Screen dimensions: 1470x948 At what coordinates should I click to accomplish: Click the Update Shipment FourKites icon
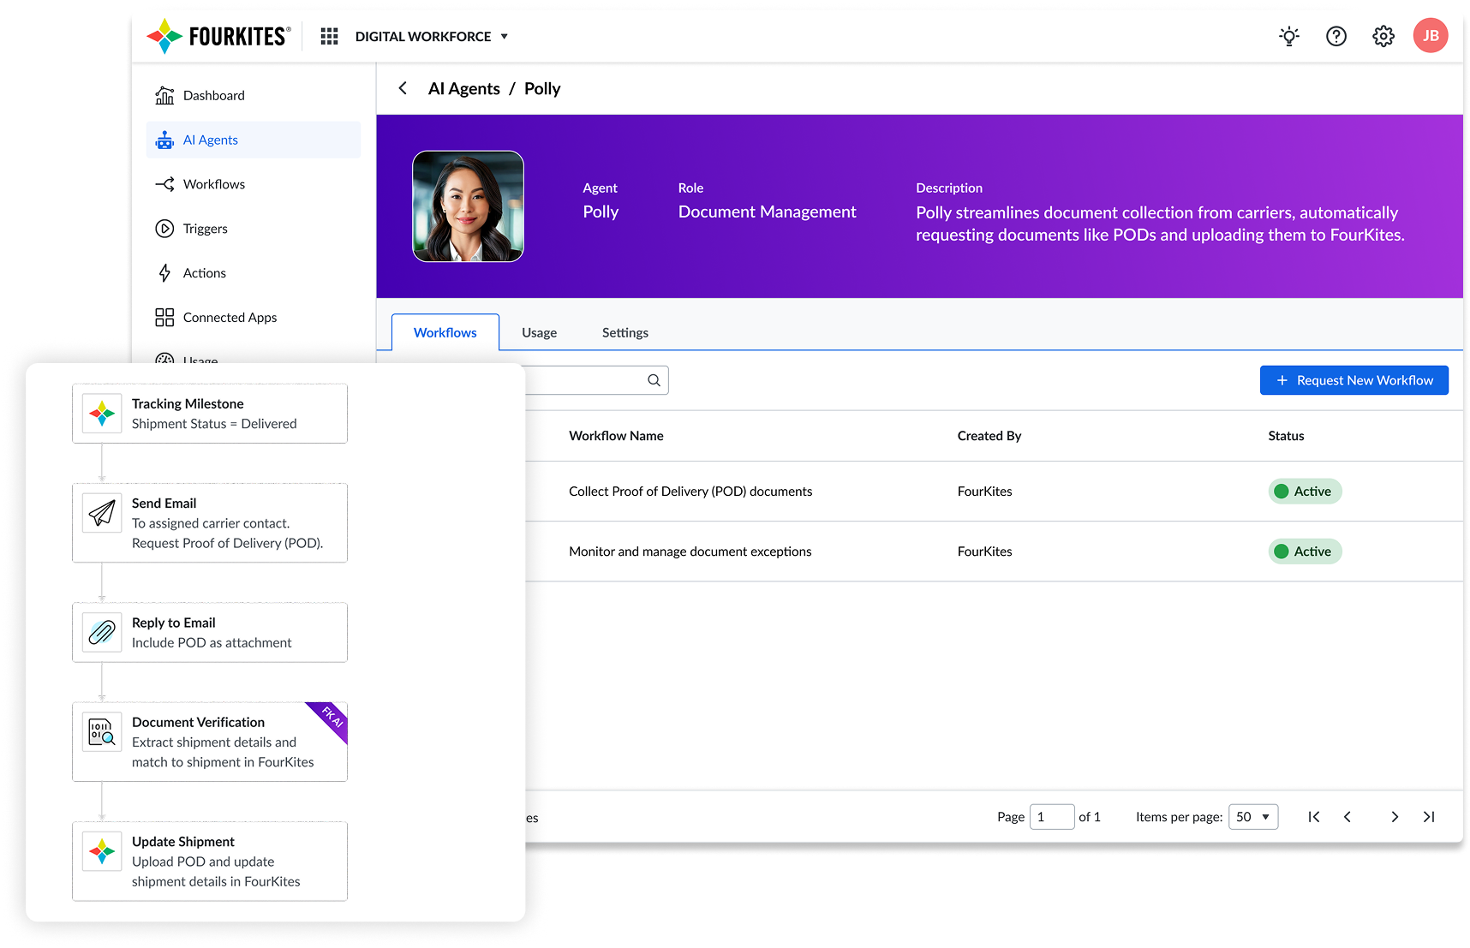tap(102, 851)
